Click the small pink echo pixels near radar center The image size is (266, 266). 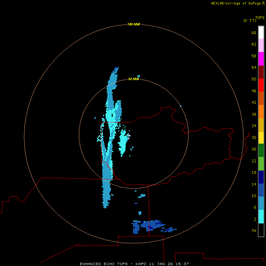click(x=129, y=136)
